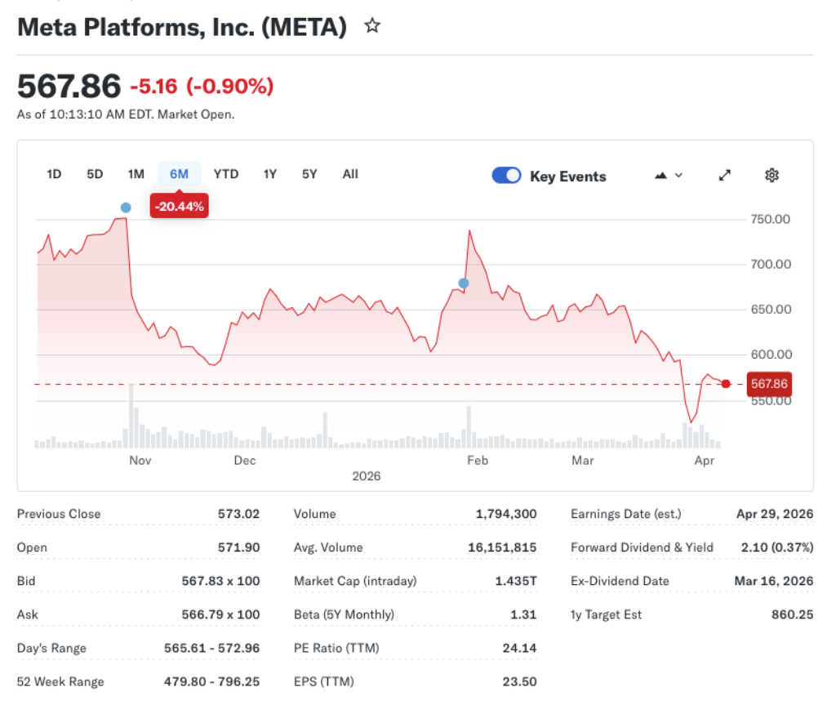Screen dimensions: 836x710
Task: Click 52 Week Range value 479.80 - 796.25
Action: pyautogui.click(x=211, y=681)
